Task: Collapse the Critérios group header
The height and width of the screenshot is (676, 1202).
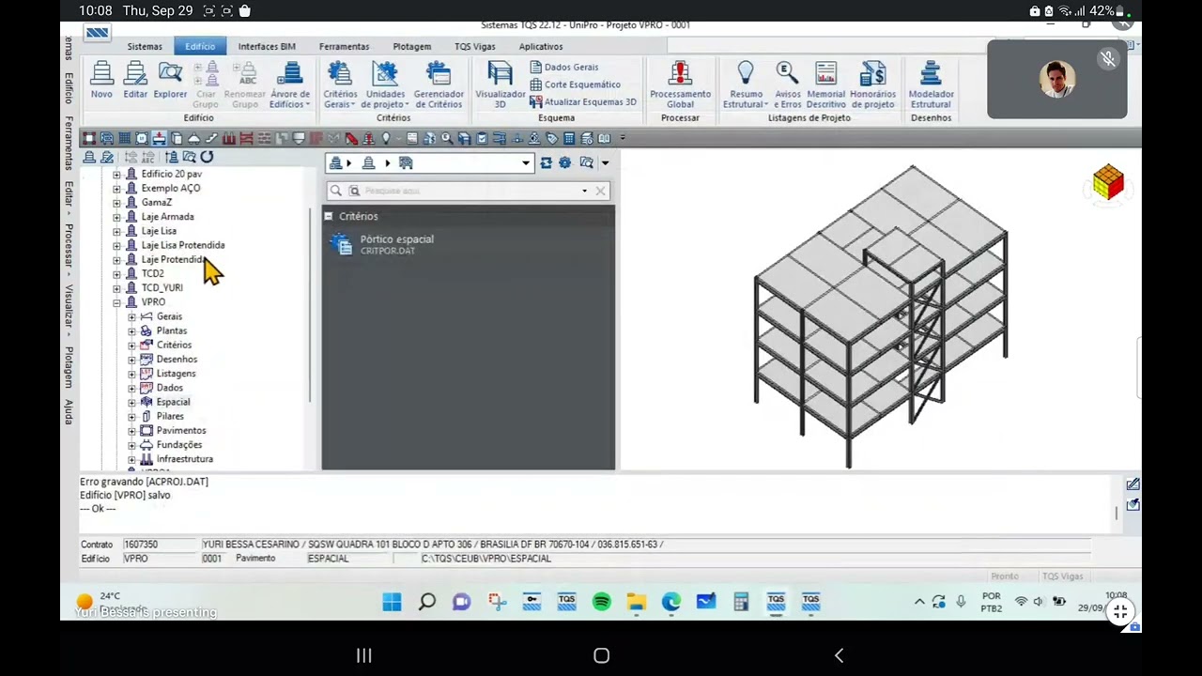Action: coord(329,216)
